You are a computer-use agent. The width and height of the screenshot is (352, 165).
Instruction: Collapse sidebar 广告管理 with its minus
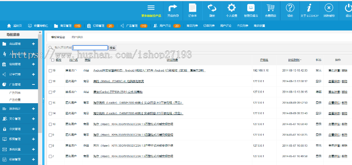[x=34, y=84]
